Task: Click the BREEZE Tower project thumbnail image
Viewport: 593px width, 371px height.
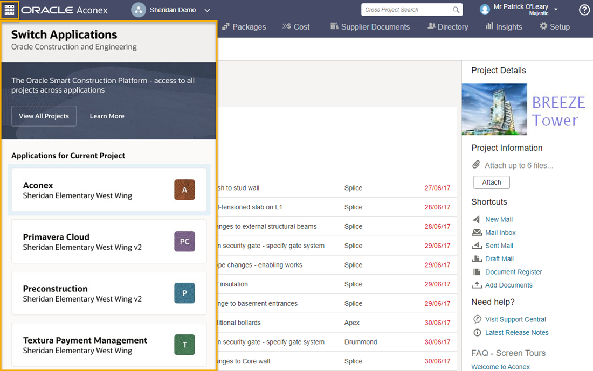Action: click(x=494, y=109)
